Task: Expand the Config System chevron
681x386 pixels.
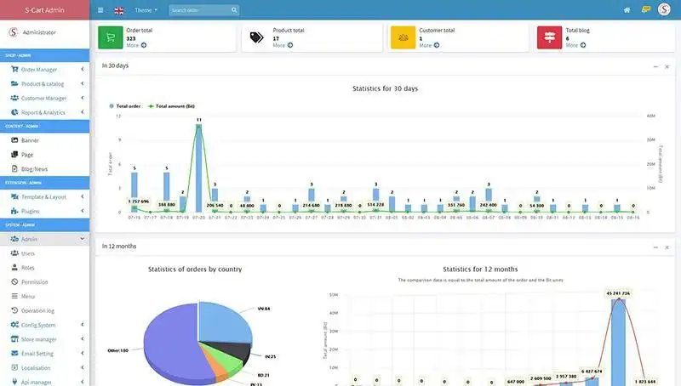Action: [x=82, y=325]
